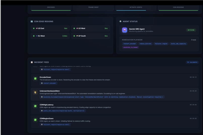Click the escalate_to_human reason action chip
The height and width of the screenshot is (135, 203).
point(102,97)
